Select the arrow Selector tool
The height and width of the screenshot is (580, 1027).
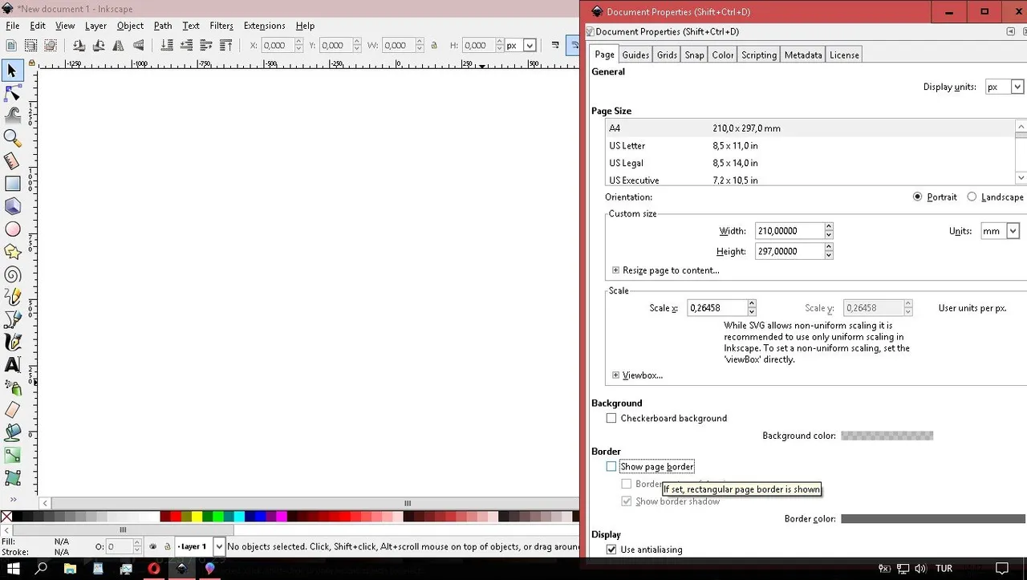12,71
